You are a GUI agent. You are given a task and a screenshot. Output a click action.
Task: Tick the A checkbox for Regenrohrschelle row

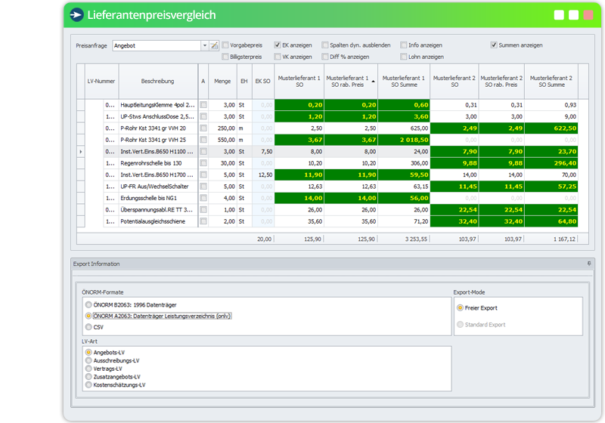(203, 163)
